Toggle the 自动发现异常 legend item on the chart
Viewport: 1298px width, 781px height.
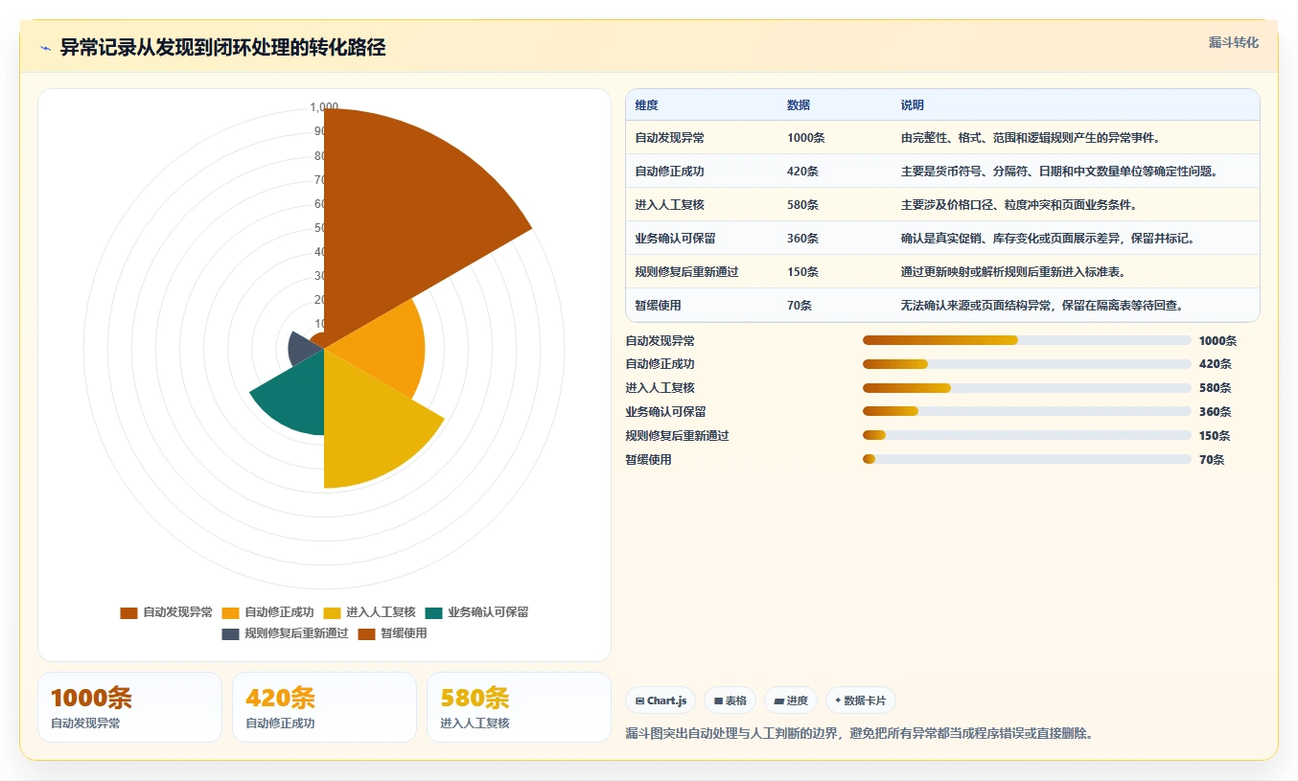point(166,612)
